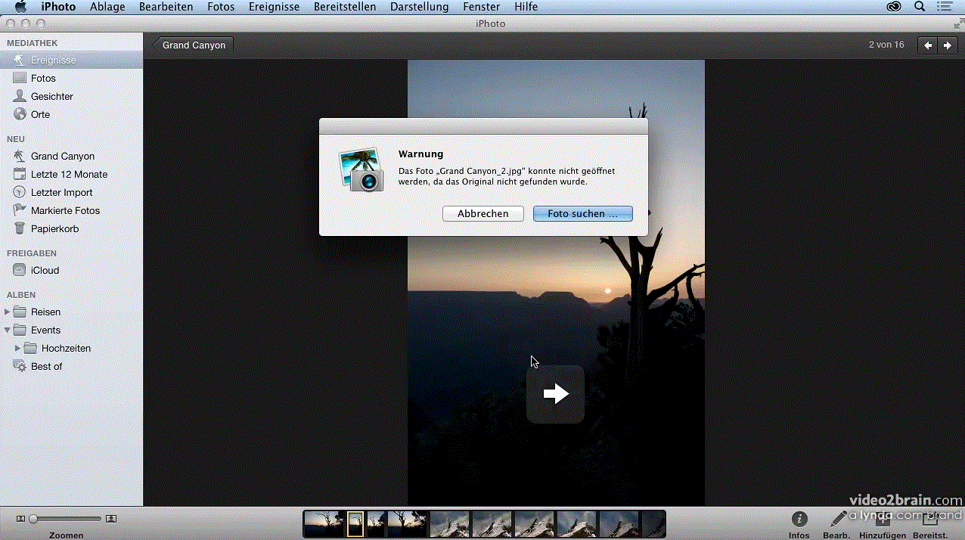This screenshot has width=965, height=540.
Task: Click the Best of gear album icon
Action: pyautogui.click(x=19, y=366)
